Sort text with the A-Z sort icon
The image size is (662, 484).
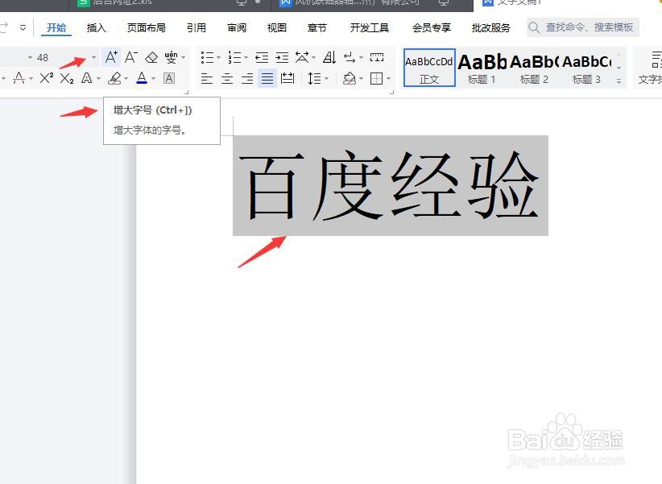329,57
